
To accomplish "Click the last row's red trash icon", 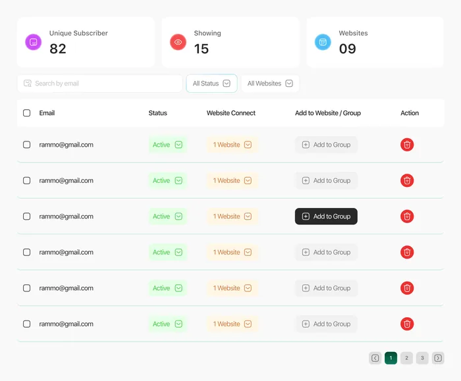I will point(407,324).
